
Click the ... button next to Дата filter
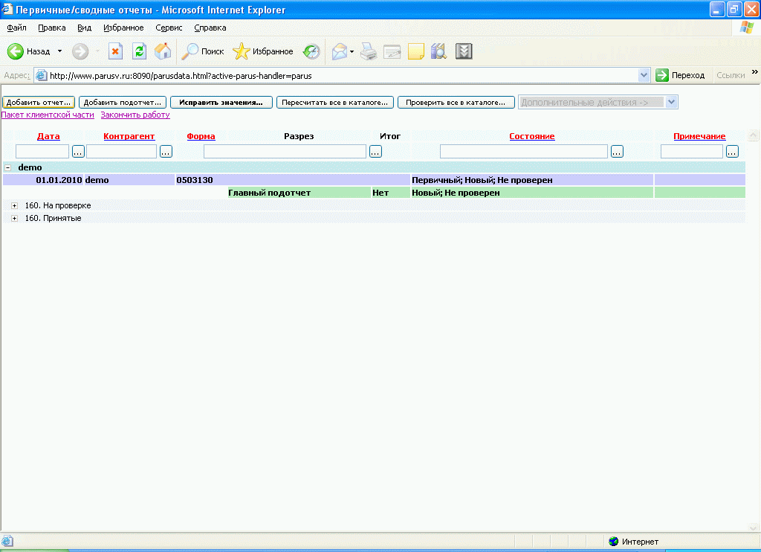tap(78, 152)
